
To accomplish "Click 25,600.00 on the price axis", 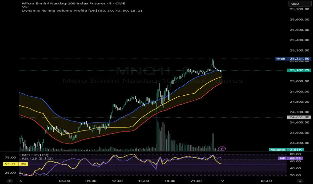I will (x=300, y=19).
